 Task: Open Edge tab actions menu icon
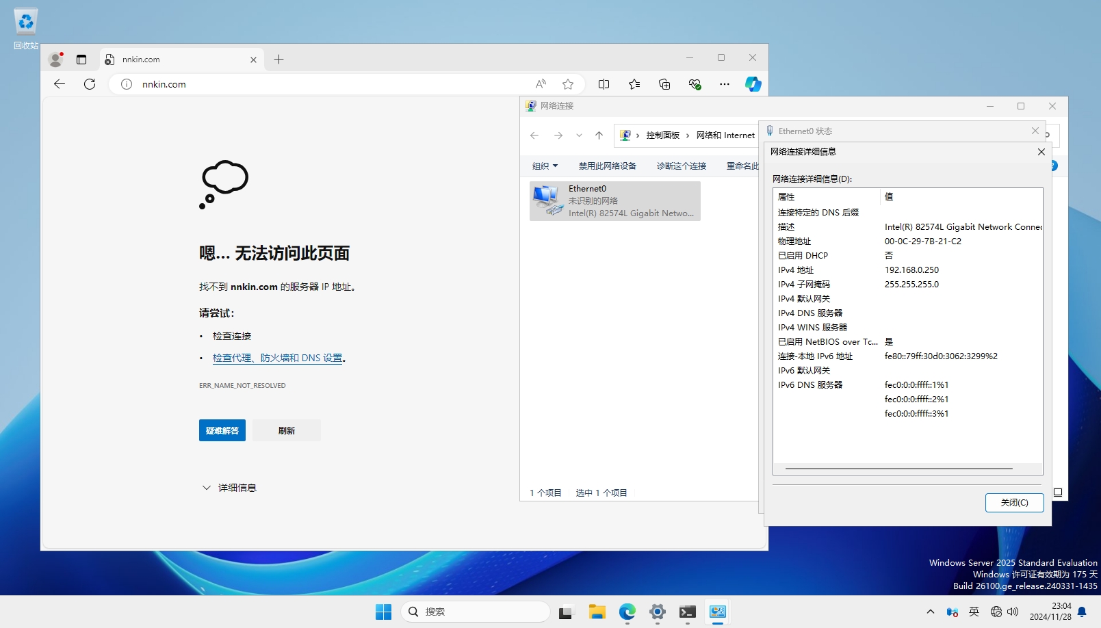tap(81, 60)
